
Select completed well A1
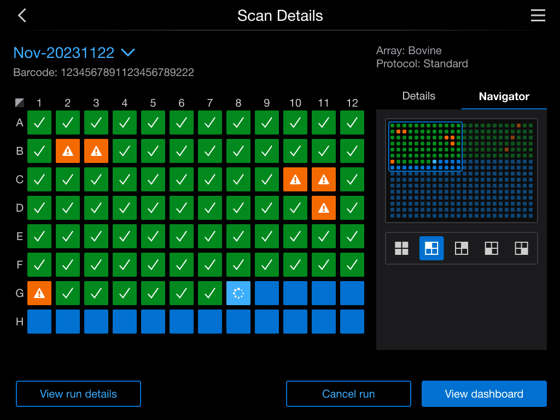tap(39, 122)
